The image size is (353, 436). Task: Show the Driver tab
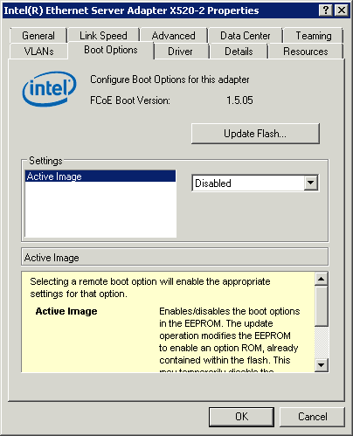click(180, 52)
